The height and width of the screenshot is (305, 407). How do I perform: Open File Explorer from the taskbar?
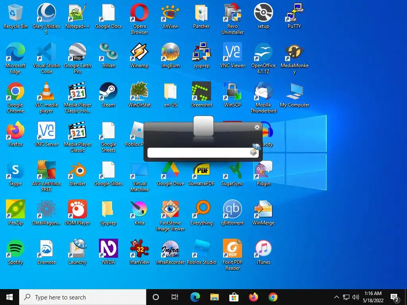[x=214, y=297]
